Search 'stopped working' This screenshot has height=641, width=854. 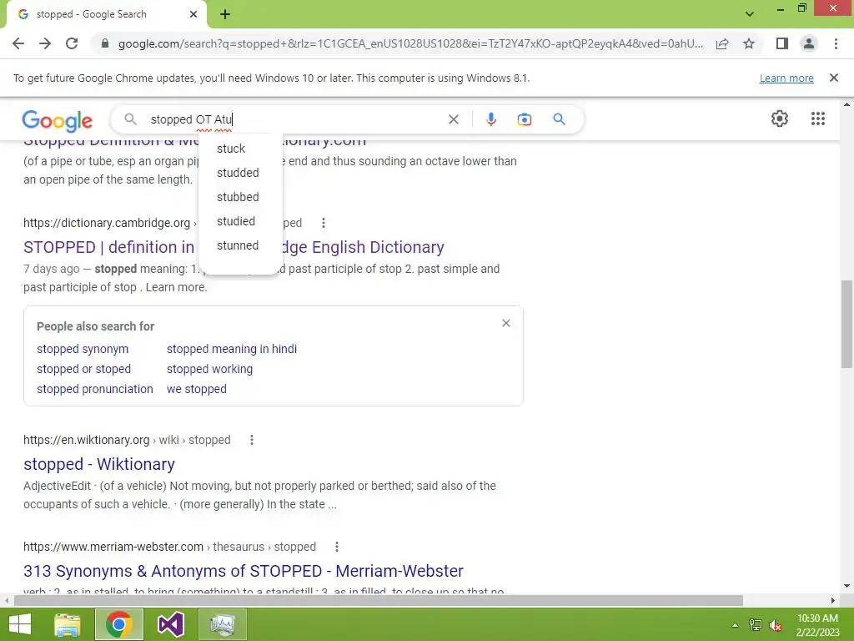tap(209, 369)
